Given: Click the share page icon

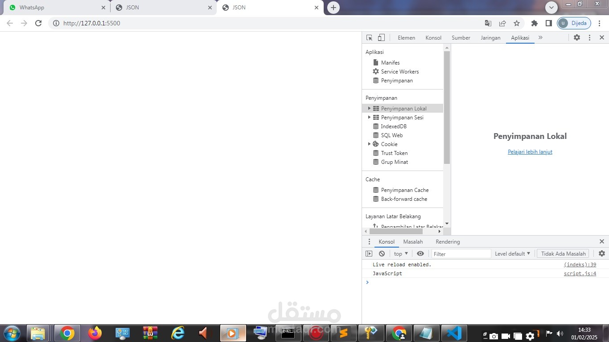Looking at the screenshot, I should tap(502, 23).
